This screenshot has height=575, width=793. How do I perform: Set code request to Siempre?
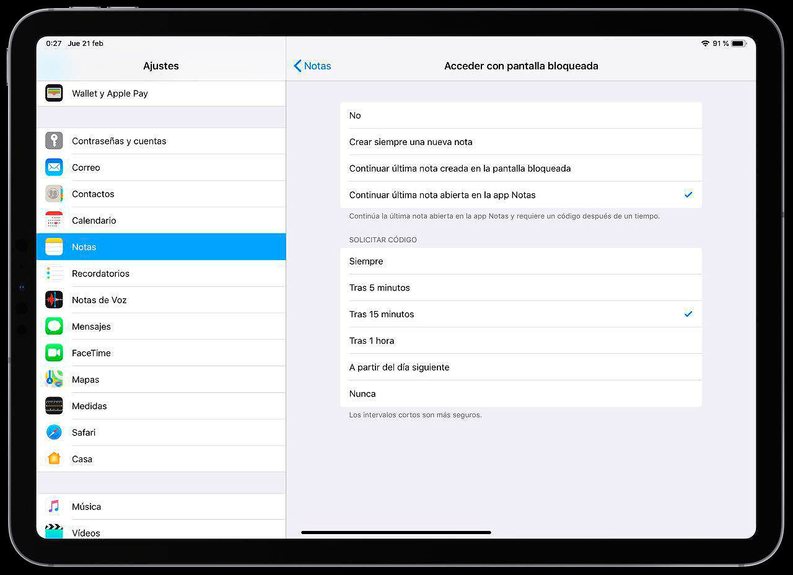521,261
